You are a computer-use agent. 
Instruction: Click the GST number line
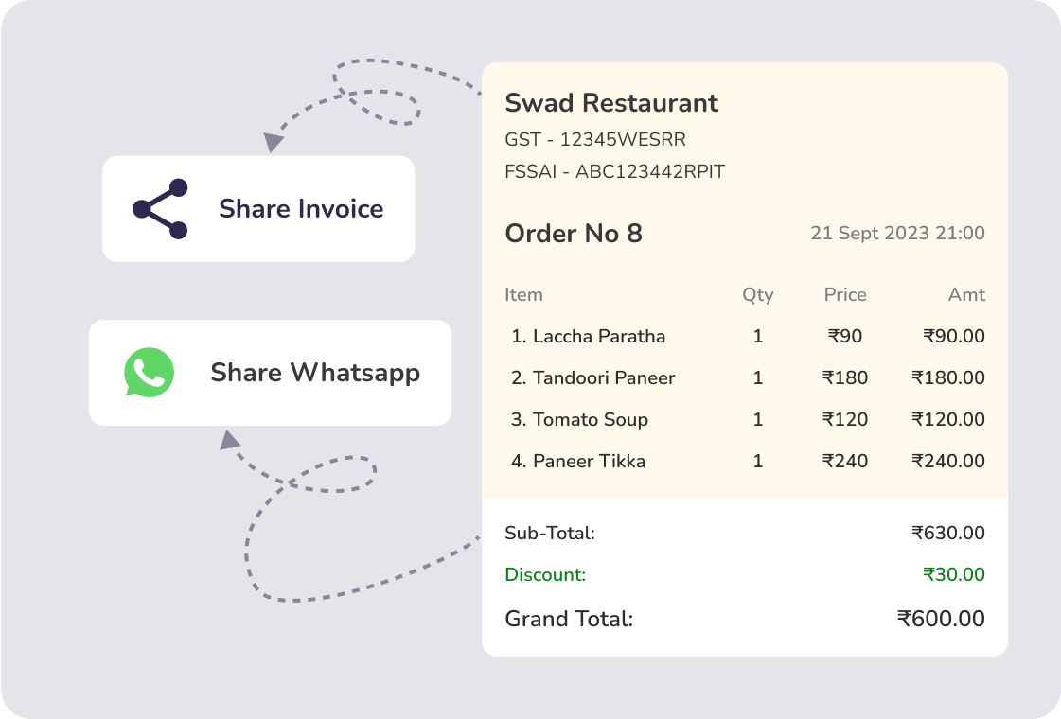point(595,140)
